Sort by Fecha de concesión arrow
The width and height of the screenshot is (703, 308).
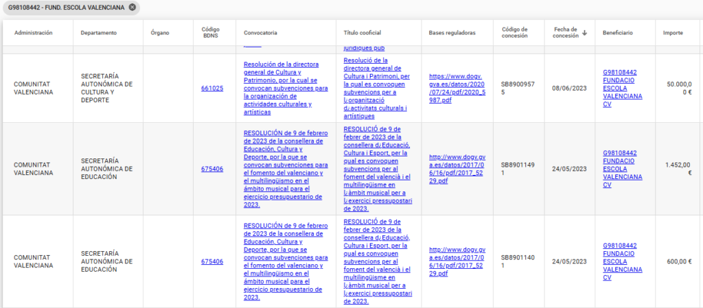coord(585,33)
